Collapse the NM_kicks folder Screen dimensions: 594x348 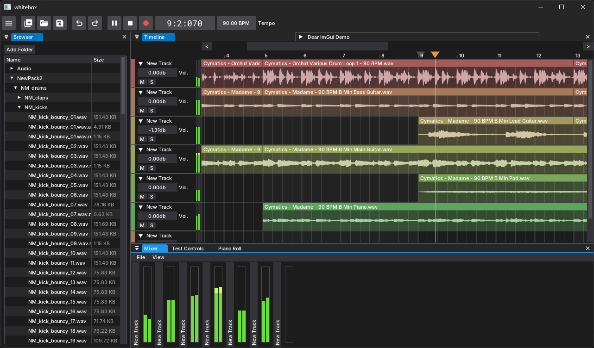pos(19,107)
